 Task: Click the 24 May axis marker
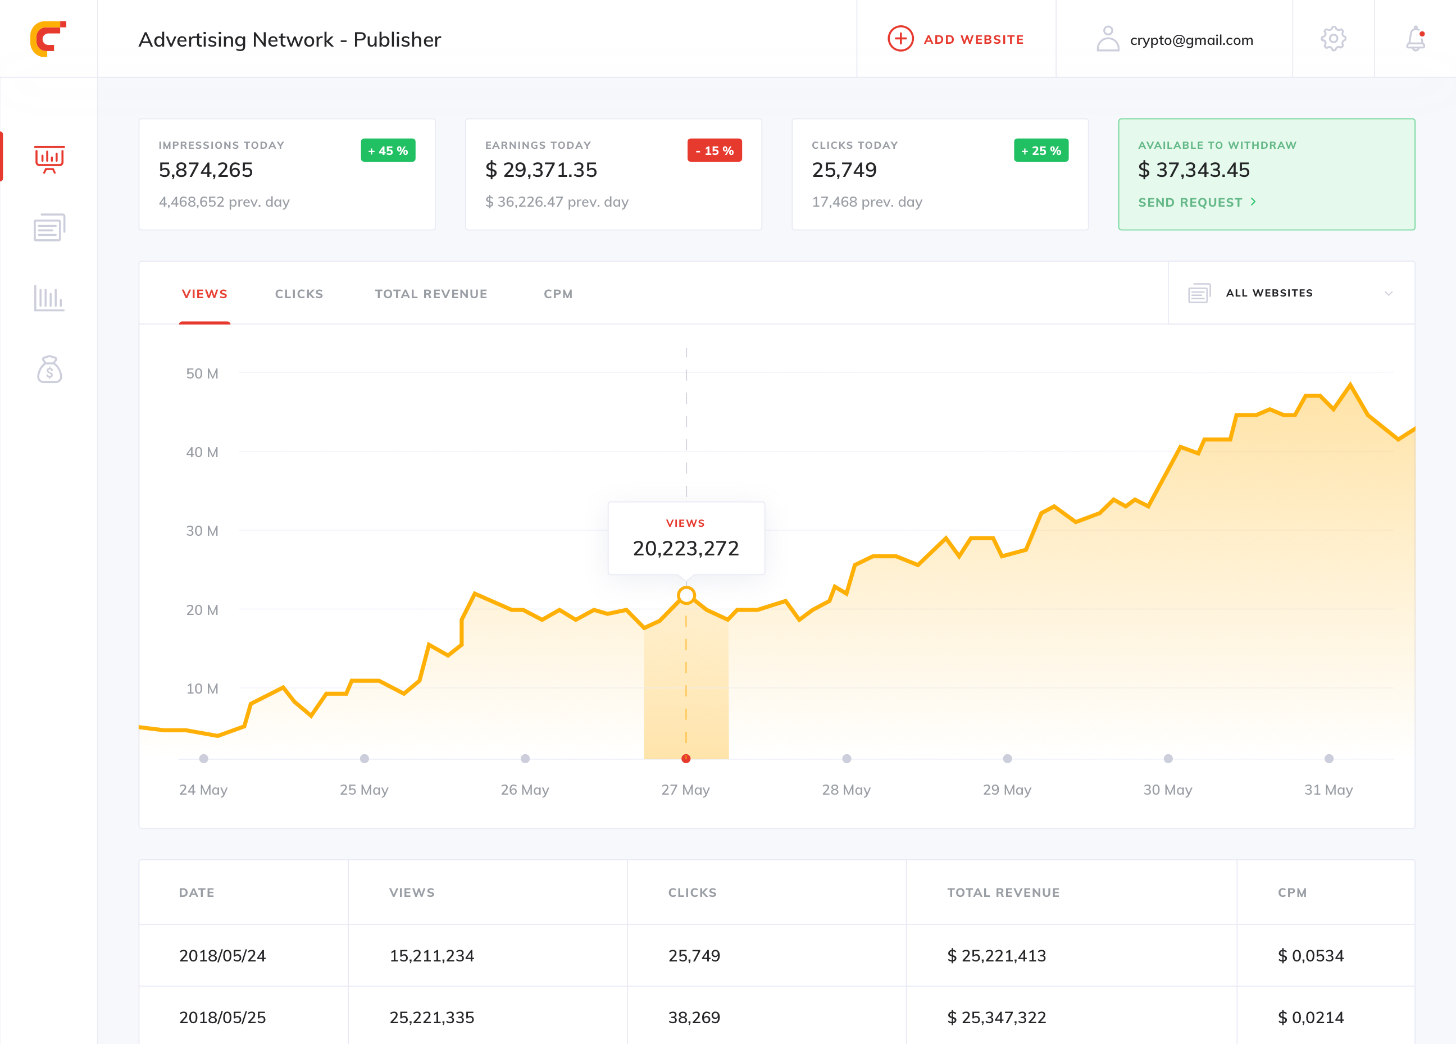pos(203,759)
